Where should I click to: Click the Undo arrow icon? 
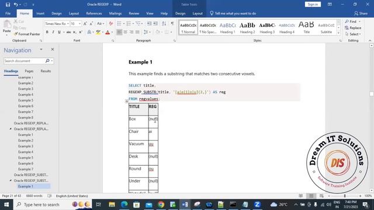click(16, 5)
